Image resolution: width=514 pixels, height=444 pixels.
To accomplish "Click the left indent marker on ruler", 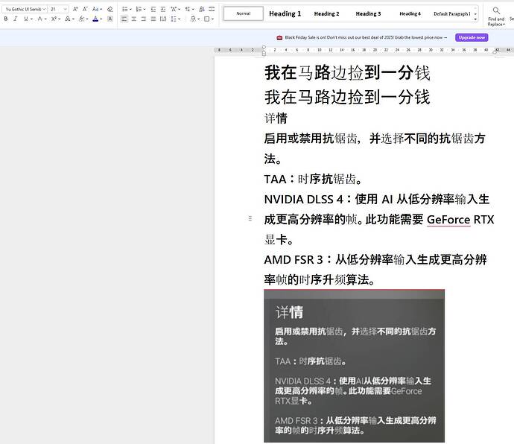I will pos(264,53).
